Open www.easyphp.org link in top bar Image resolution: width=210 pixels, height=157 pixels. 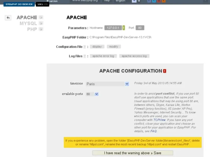click(85, 1)
